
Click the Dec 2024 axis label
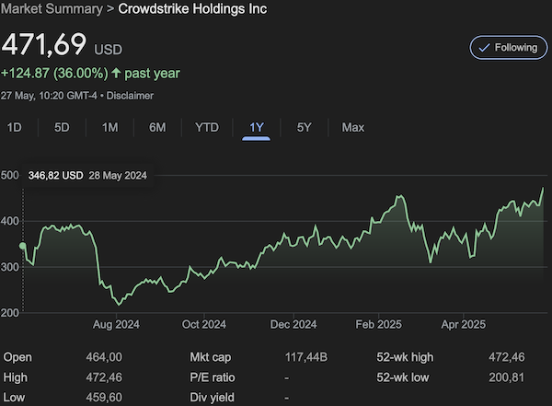point(293,324)
